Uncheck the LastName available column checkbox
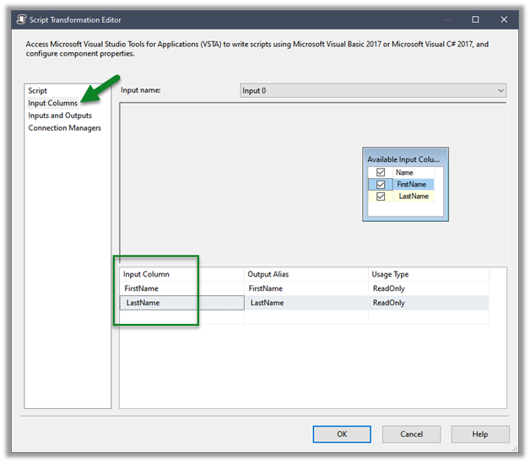This screenshot has width=530, height=463. pos(381,197)
